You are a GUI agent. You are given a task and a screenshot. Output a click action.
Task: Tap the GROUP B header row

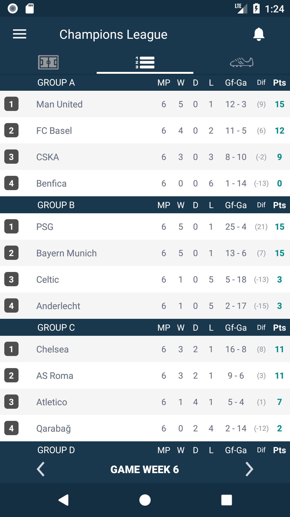(x=145, y=205)
